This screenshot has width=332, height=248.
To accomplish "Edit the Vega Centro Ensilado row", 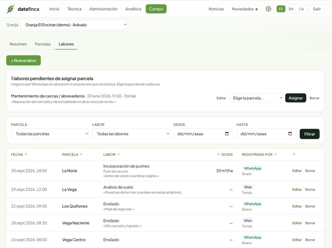I will 297,240.
